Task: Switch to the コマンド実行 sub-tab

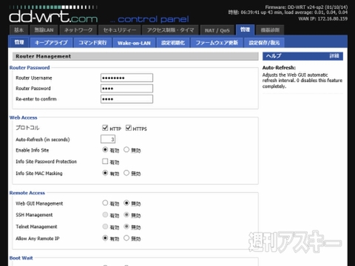Action: click(92, 43)
